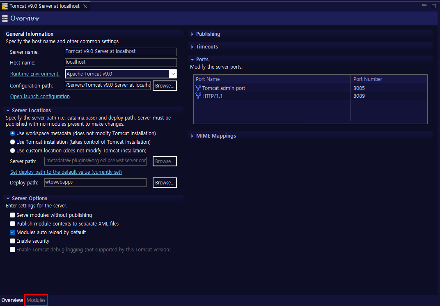Click the Port Number column header
440x306 pixels.
pos(389,79)
